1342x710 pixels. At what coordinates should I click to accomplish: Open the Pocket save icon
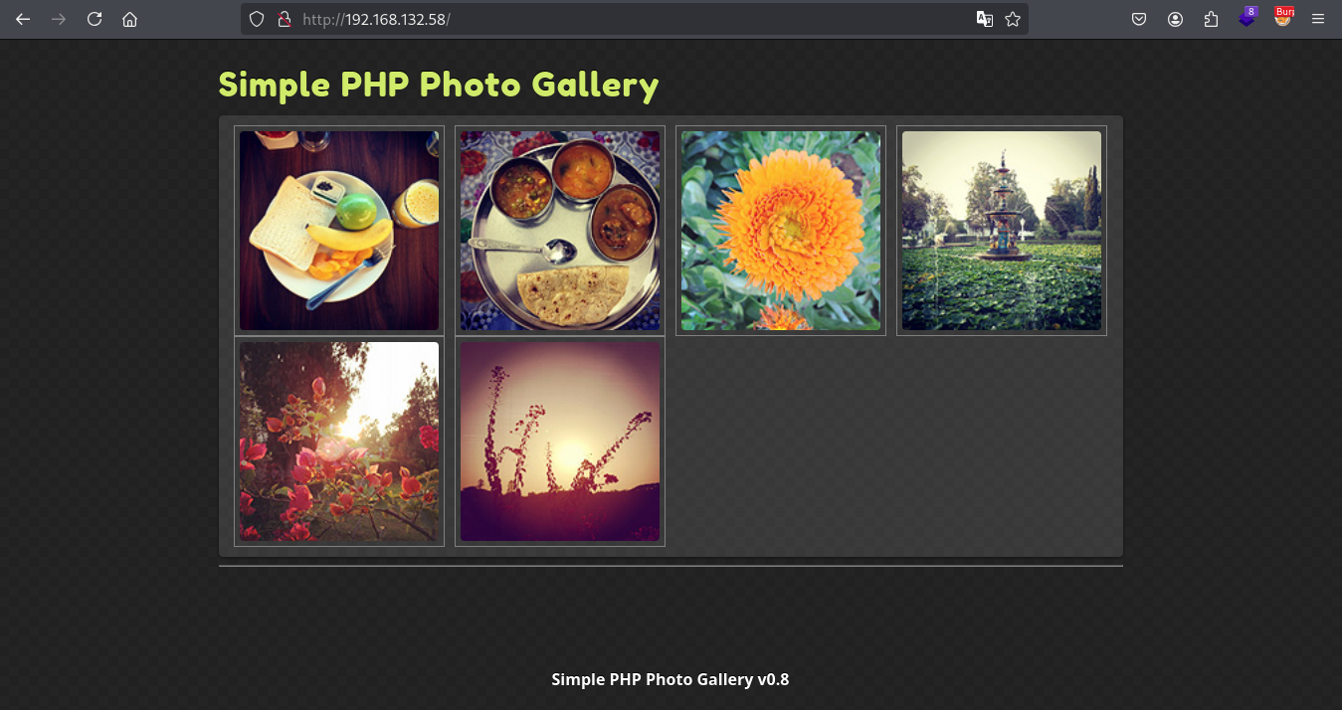coord(1140,19)
